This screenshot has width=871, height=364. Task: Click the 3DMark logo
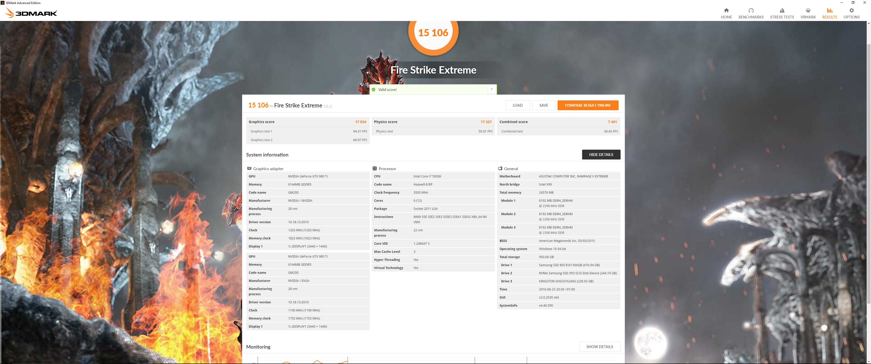31,13
